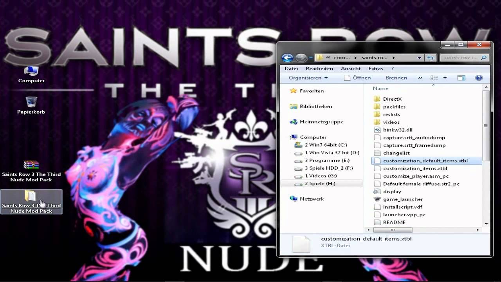Select capture.srtt_framedump file
The image size is (501, 282).
click(414, 145)
